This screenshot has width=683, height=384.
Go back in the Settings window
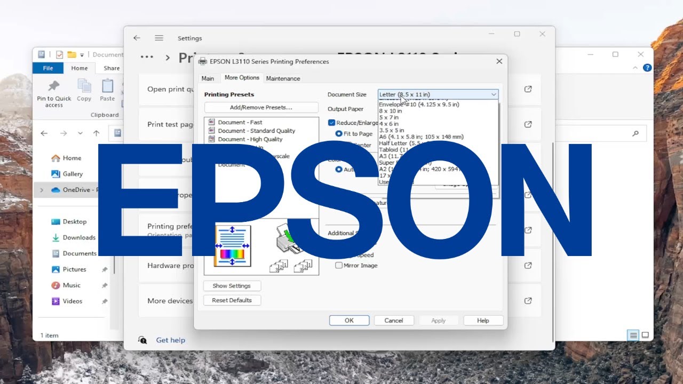tap(137, 38)
